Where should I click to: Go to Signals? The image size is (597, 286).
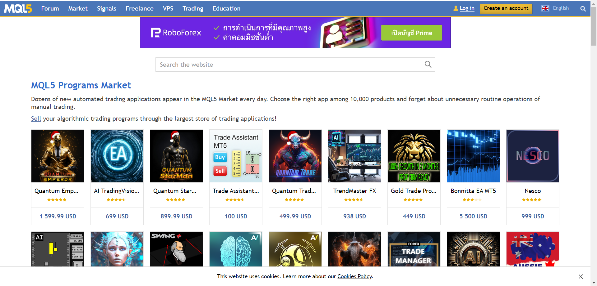point(107,8)
